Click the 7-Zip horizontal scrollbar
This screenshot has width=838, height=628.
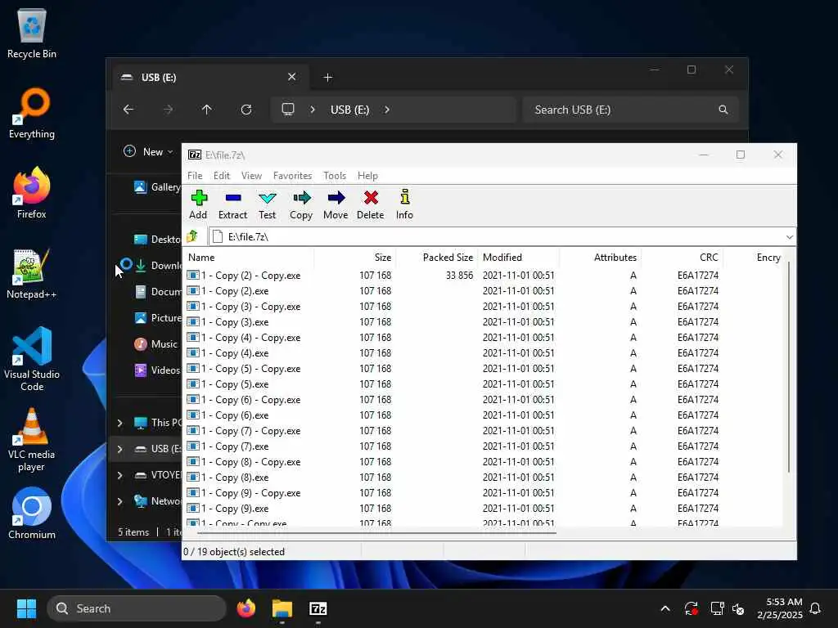pos(376,532)
